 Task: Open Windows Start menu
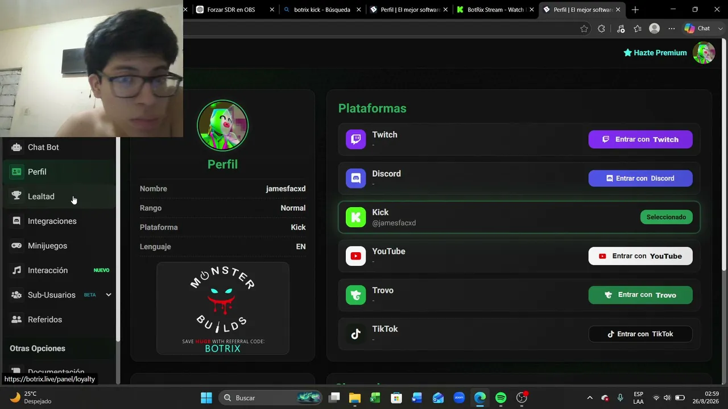pos(206,398)
